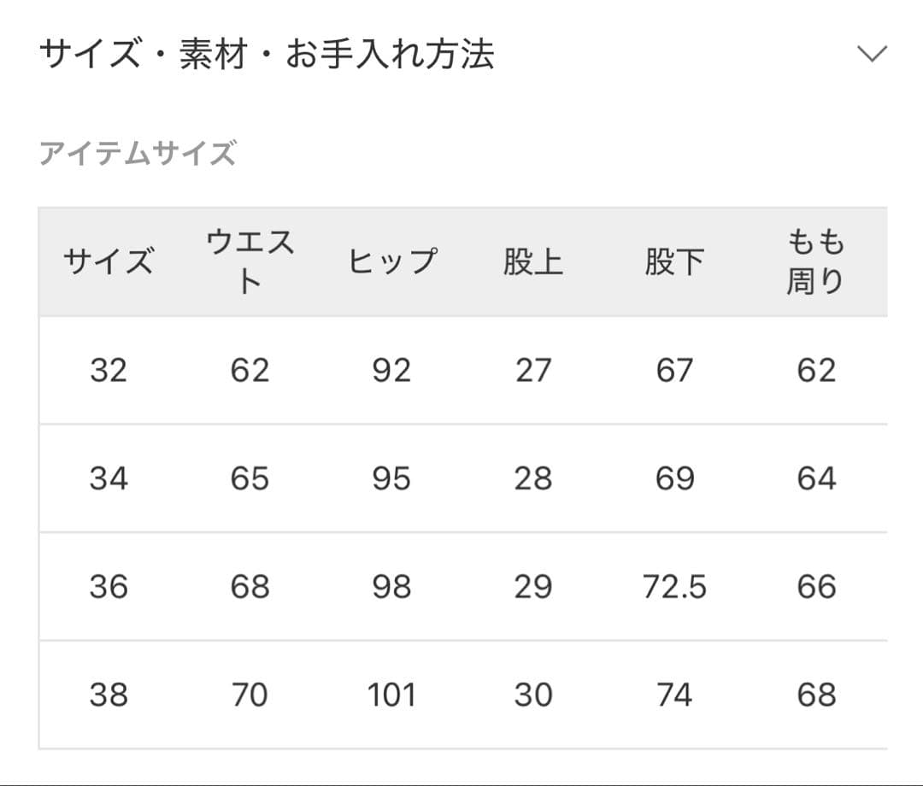Click the 股下 column header

coord(674,261)
